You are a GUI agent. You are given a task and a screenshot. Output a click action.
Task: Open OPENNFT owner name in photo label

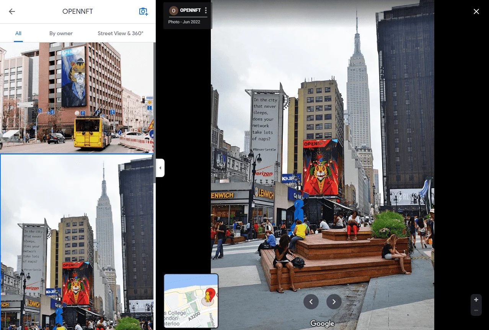tap(191, 11)
